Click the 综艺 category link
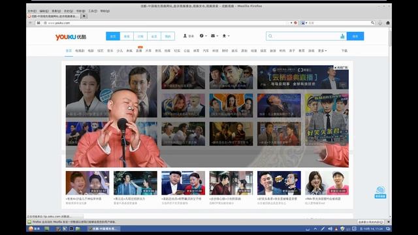Screen dimensions: 418x235 point(101,51)
